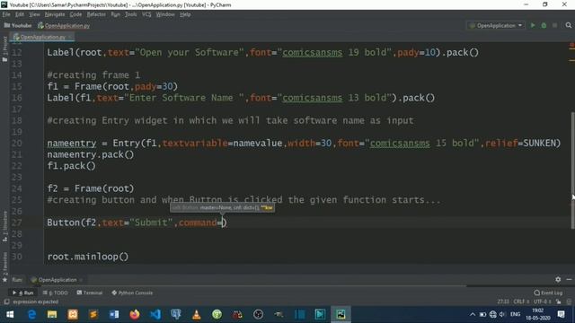Click nameentry variable on line 20
575x323 pixels.
pyautogui.click(x=72, y=144)
